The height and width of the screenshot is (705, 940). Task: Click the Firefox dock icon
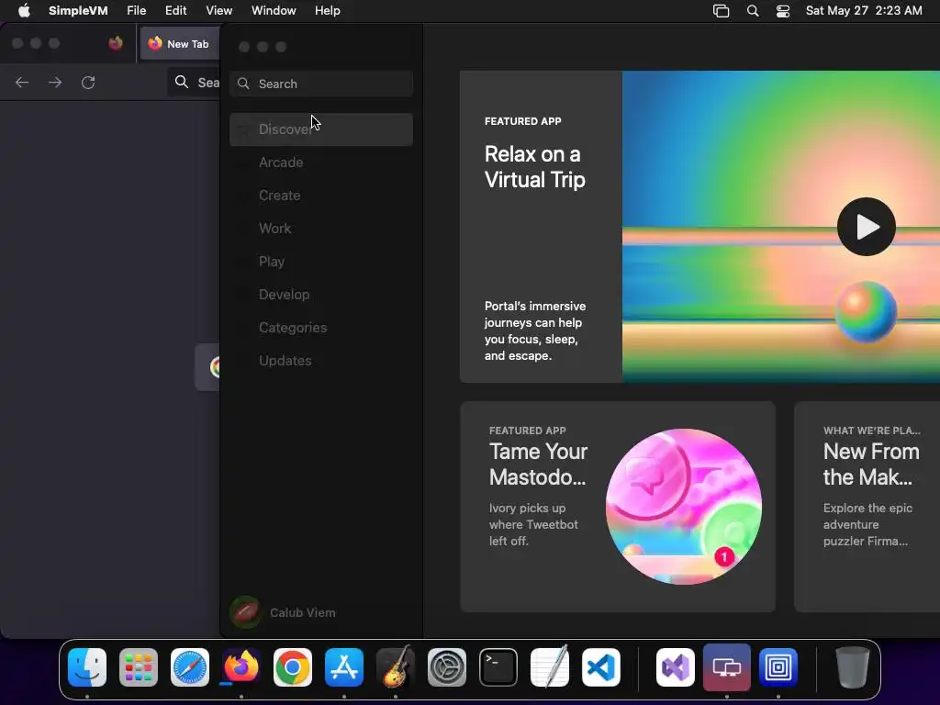point(241,667)
